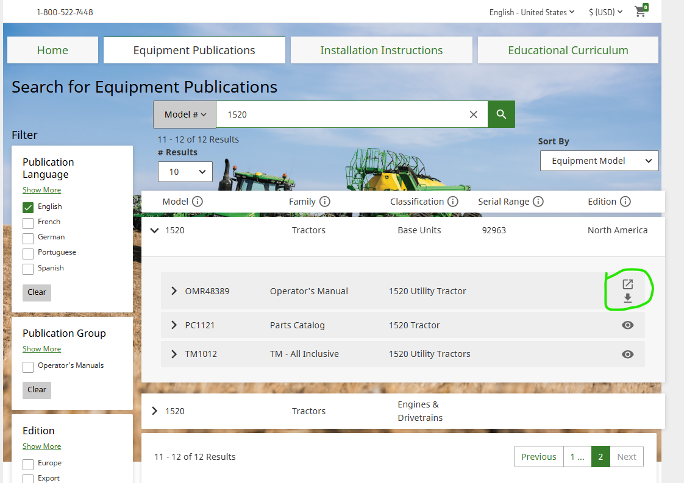Check the Operator's Manuals checkbox
This screenshot has width=684, height=483.
[x=28, y=367]
